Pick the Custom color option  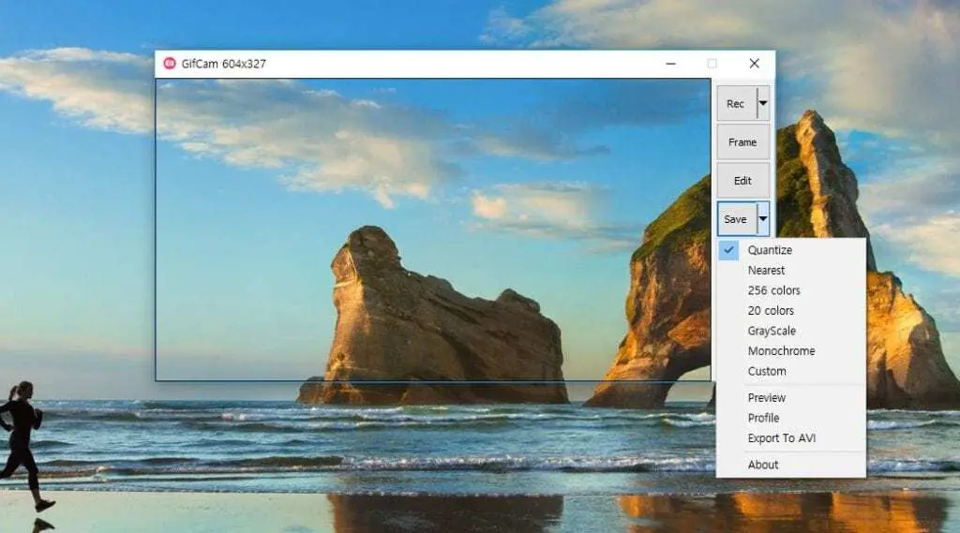[791, 371]
